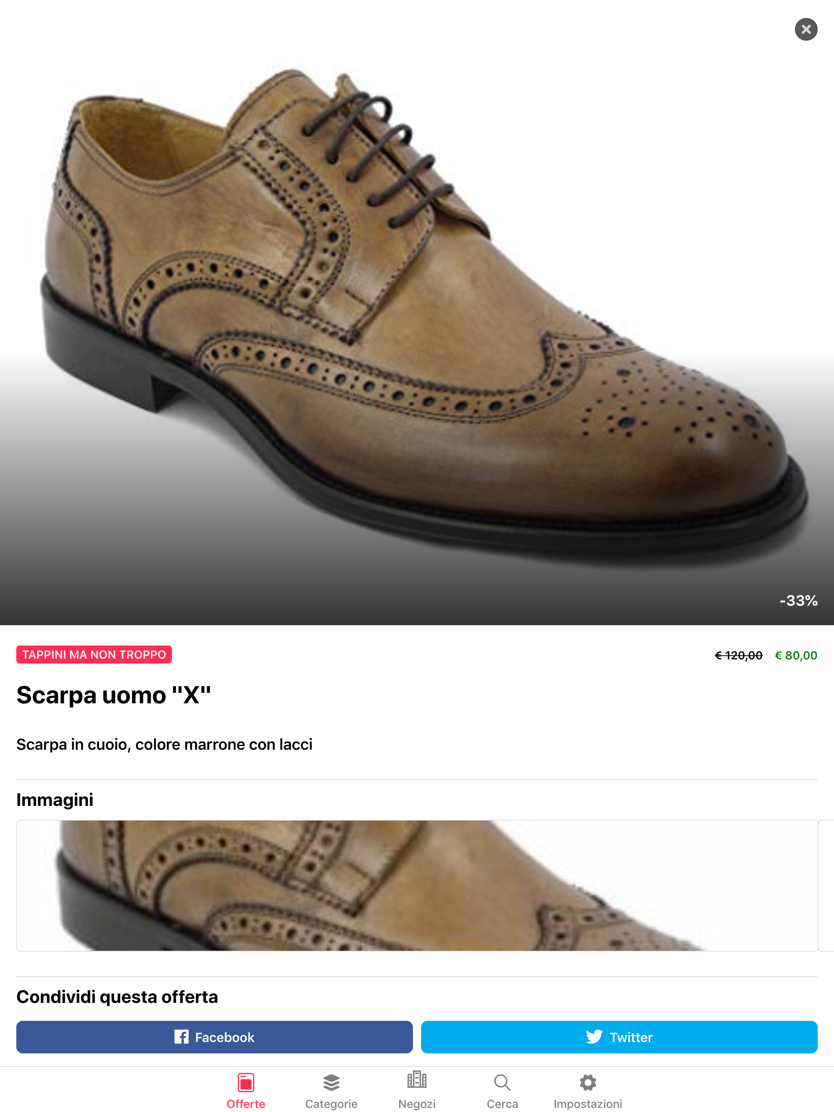The width and height of the screenshot is (834, 1112).
Task: Open the shoe thumbnail under Immagini
Action: [x=417, y=885]
